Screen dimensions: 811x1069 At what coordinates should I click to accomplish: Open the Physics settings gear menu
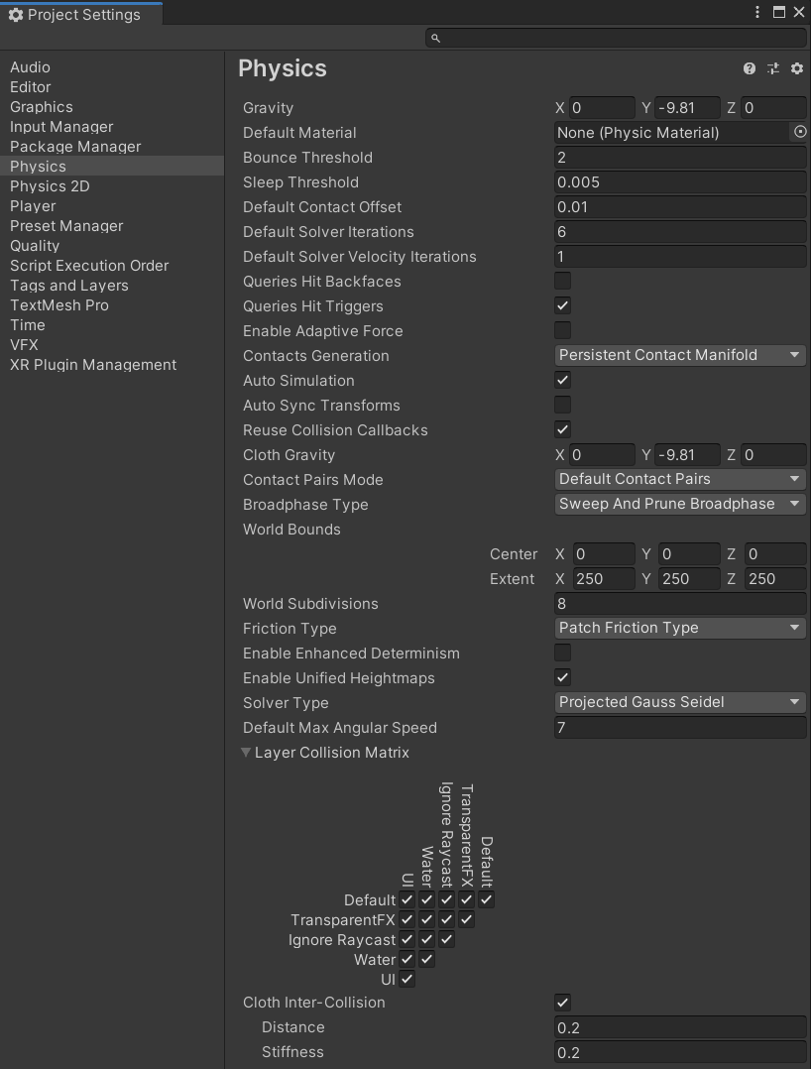(x=796, y=69)
